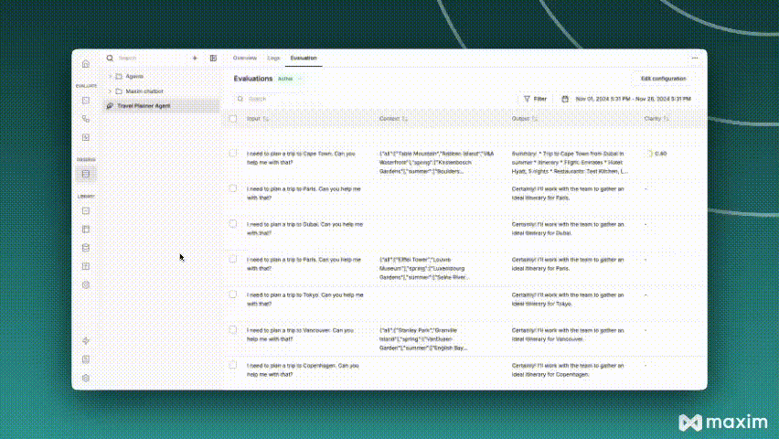Screen dimensions: 779x439
Task: Select the Evaluation tab
Action: coord(304,59)
